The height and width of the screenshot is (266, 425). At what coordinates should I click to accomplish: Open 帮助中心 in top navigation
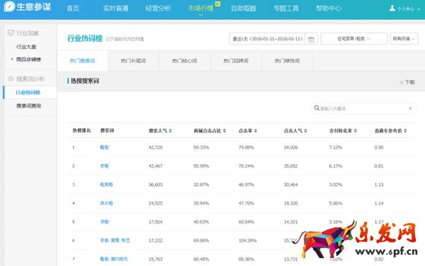click(x=329, y=8)
